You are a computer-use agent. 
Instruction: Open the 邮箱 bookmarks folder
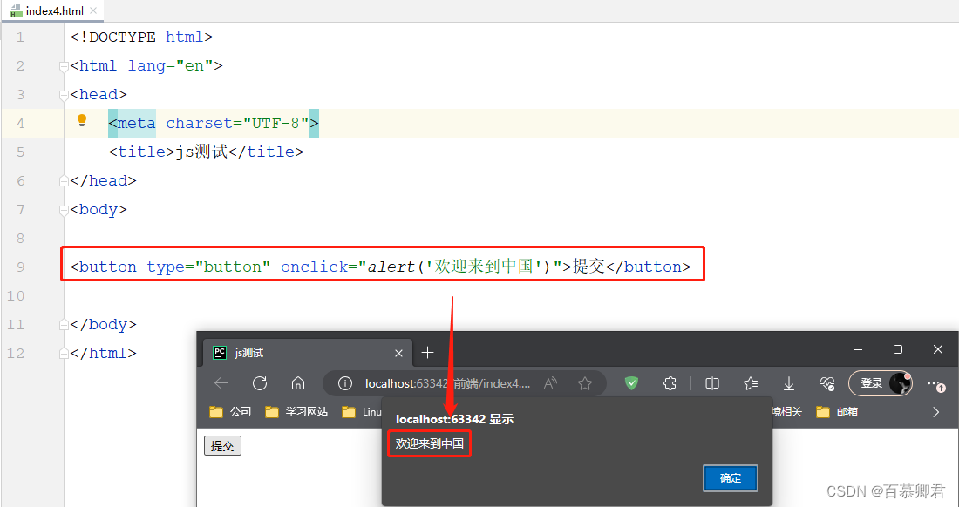(837, 412)
